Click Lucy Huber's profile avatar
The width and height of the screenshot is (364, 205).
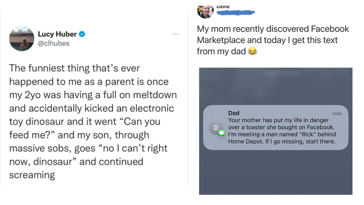[x=22, y=38]
